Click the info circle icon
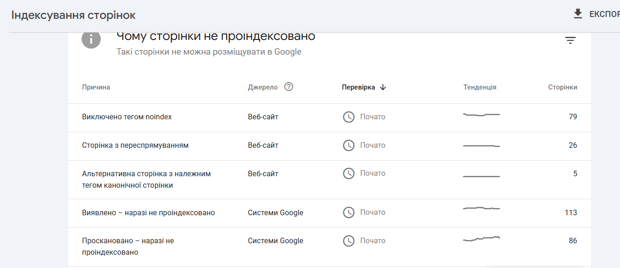The image size is (620, 268). (x=91, y=39)
